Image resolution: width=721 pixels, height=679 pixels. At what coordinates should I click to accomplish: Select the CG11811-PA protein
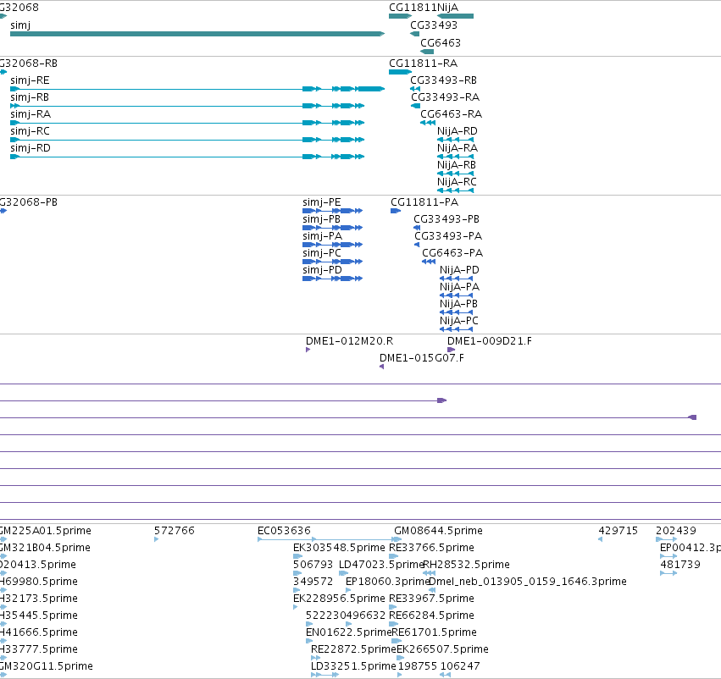tap(396, 211)
